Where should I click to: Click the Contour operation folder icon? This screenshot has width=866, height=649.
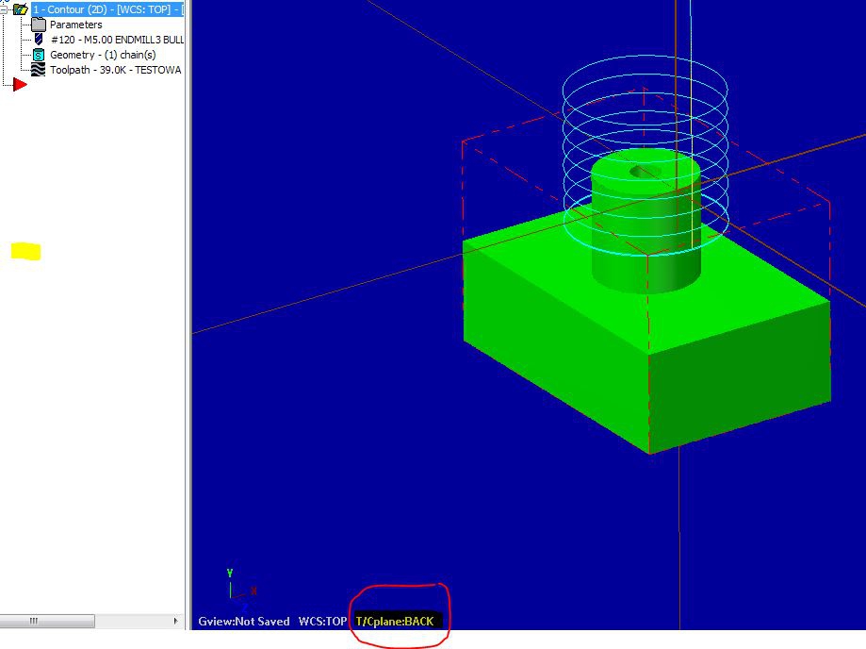pos(21,9)
